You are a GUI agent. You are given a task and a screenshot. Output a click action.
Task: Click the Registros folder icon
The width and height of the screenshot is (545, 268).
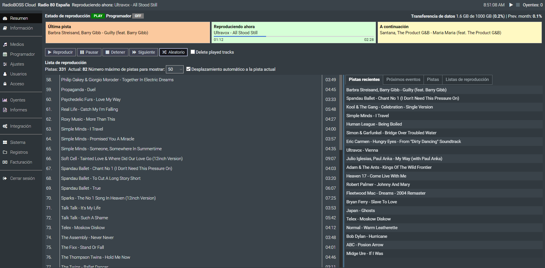(x=5, y=152)
